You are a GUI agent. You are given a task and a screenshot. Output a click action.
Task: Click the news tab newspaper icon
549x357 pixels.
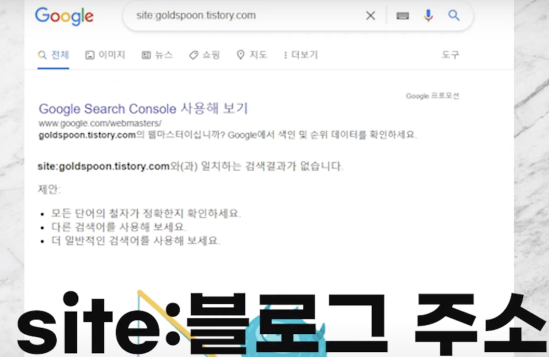click(146, 55)
